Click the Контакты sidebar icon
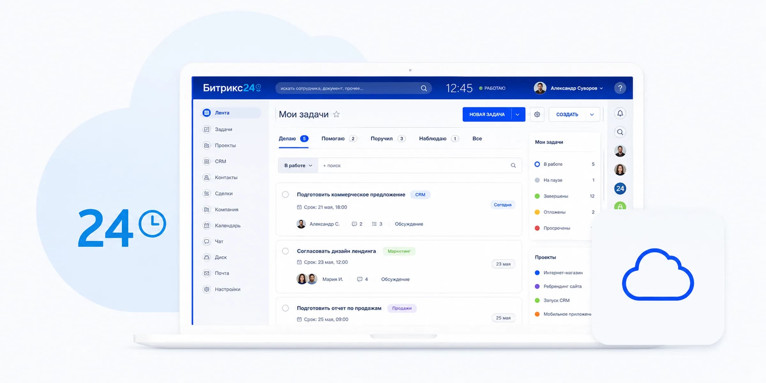This screenshot has height=383, width=766. pyautogui.click(x=207, y=177)
